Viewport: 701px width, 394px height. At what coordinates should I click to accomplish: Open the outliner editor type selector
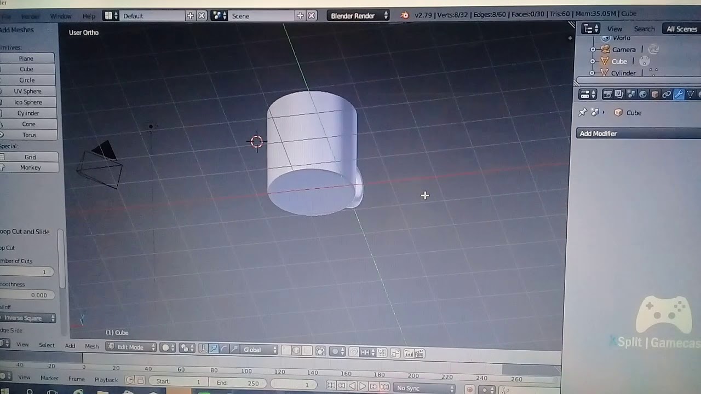coord(590,29)
